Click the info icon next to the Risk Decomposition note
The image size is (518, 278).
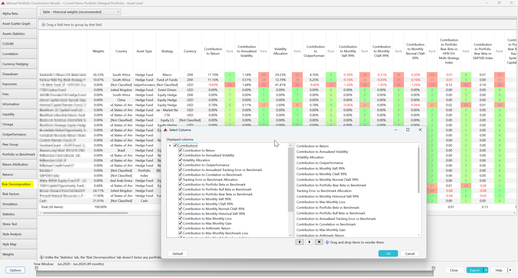pos(42,257)
